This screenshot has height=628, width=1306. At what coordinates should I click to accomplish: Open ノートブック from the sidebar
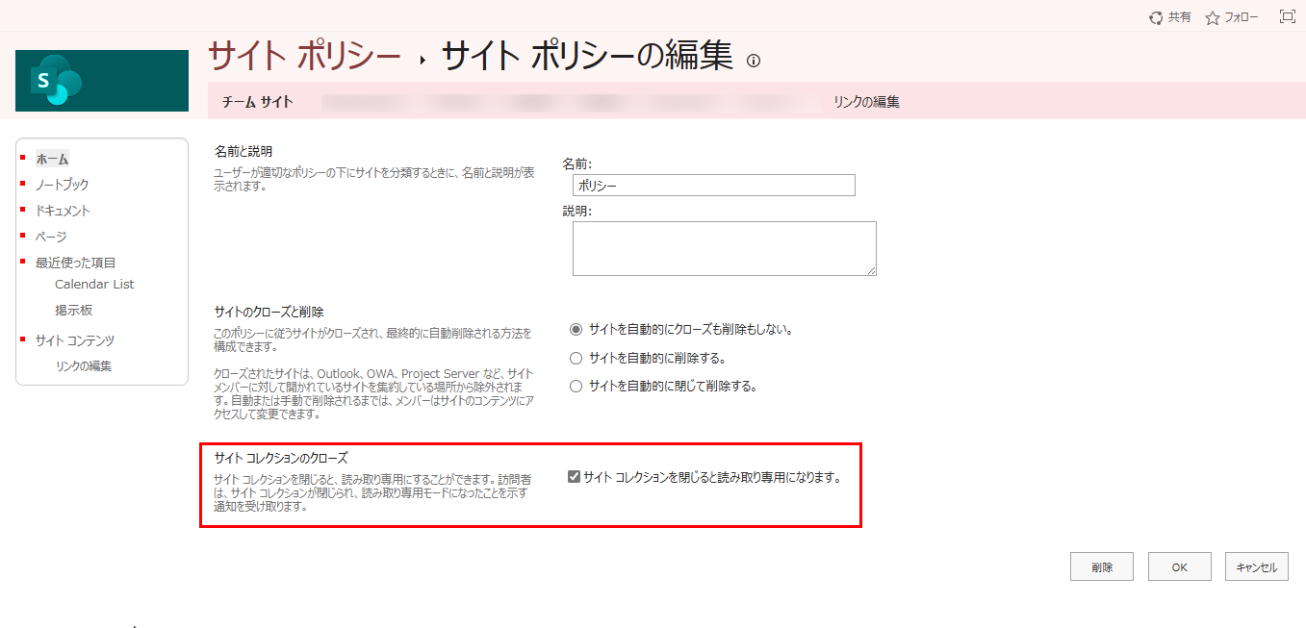[x=61, y=184]
